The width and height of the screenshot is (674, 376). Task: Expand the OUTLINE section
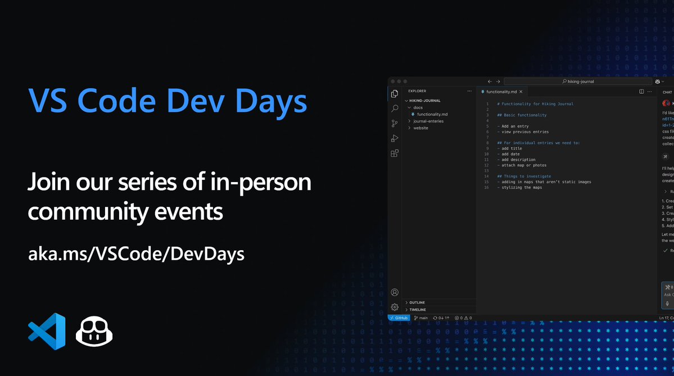tap(417, 302)
